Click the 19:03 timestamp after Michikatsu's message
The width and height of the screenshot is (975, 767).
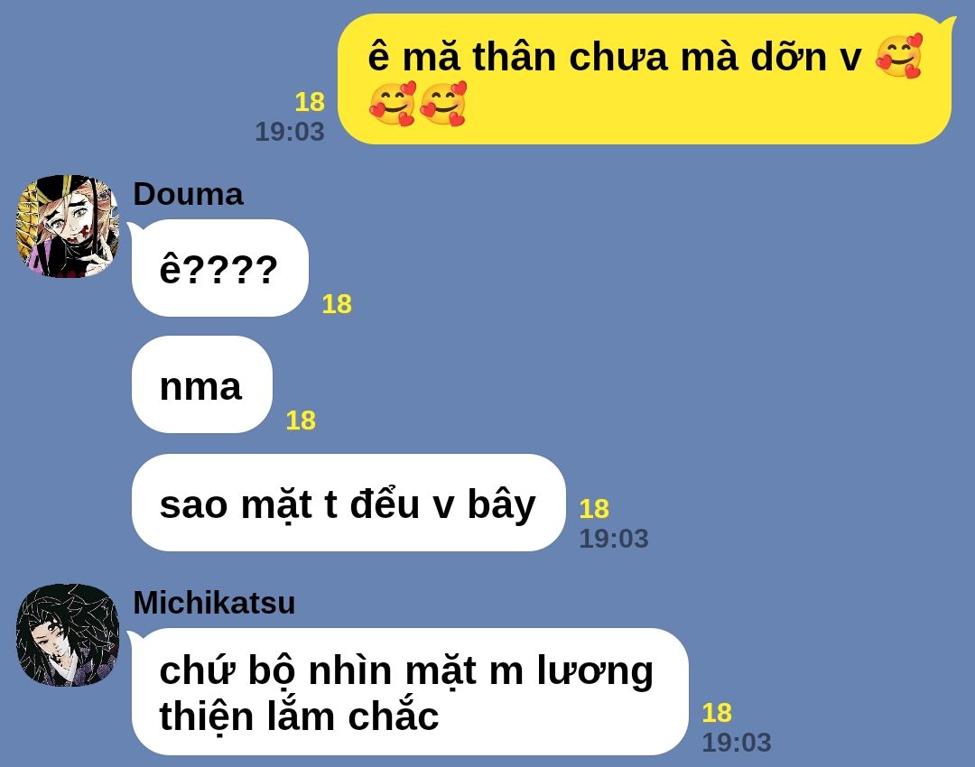[737, 742]
